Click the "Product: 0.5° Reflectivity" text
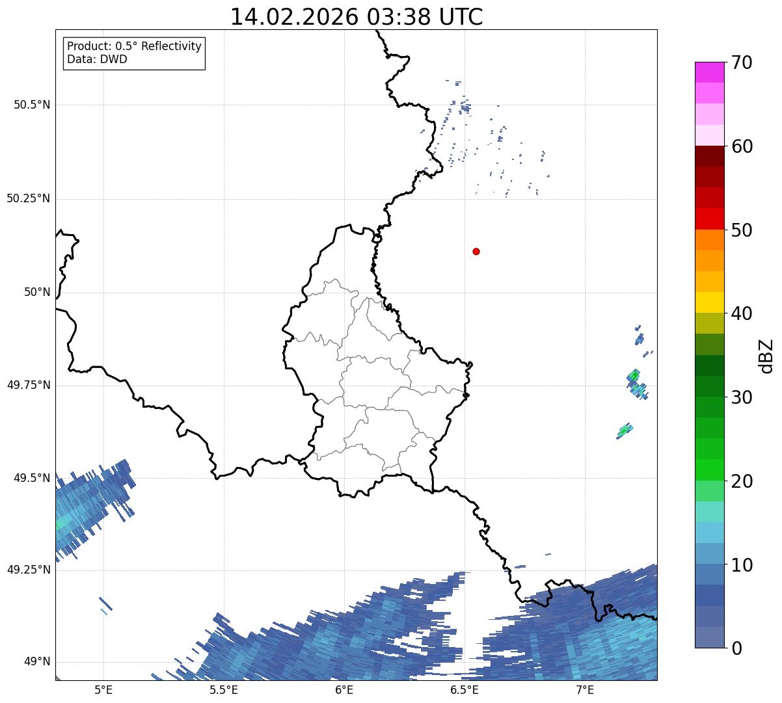 tap(134, 47)
